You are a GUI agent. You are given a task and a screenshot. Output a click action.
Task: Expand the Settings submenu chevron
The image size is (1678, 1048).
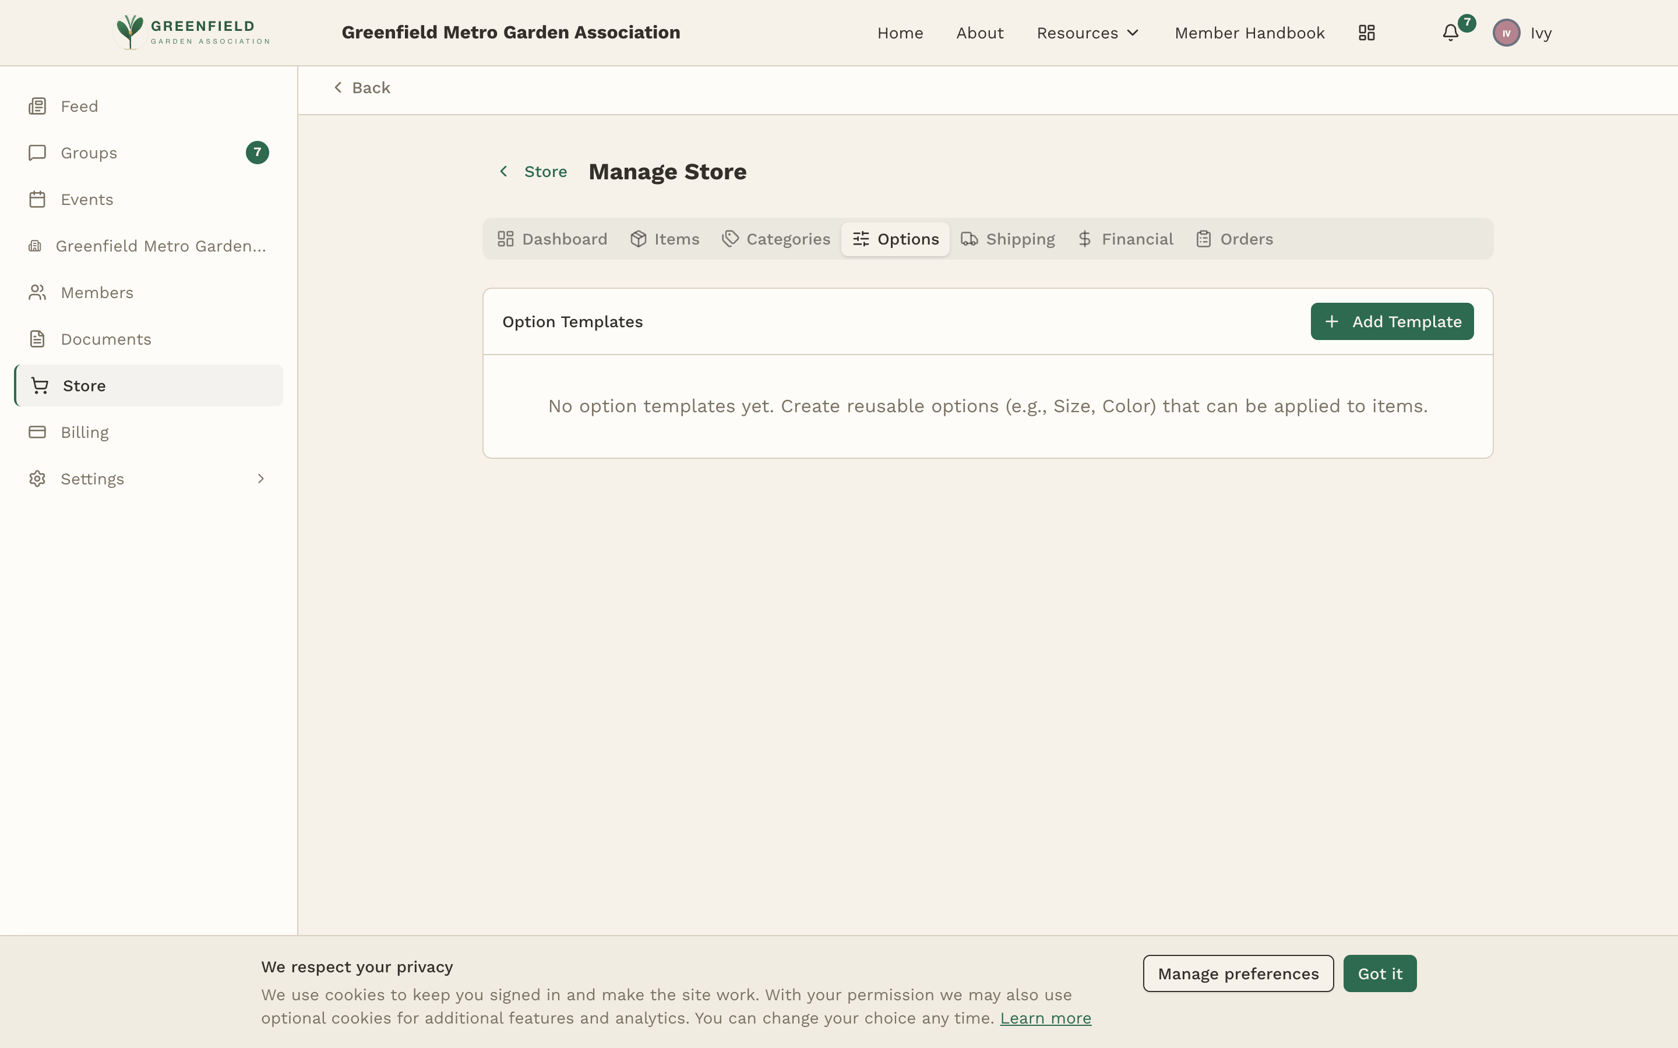[260, 478]
